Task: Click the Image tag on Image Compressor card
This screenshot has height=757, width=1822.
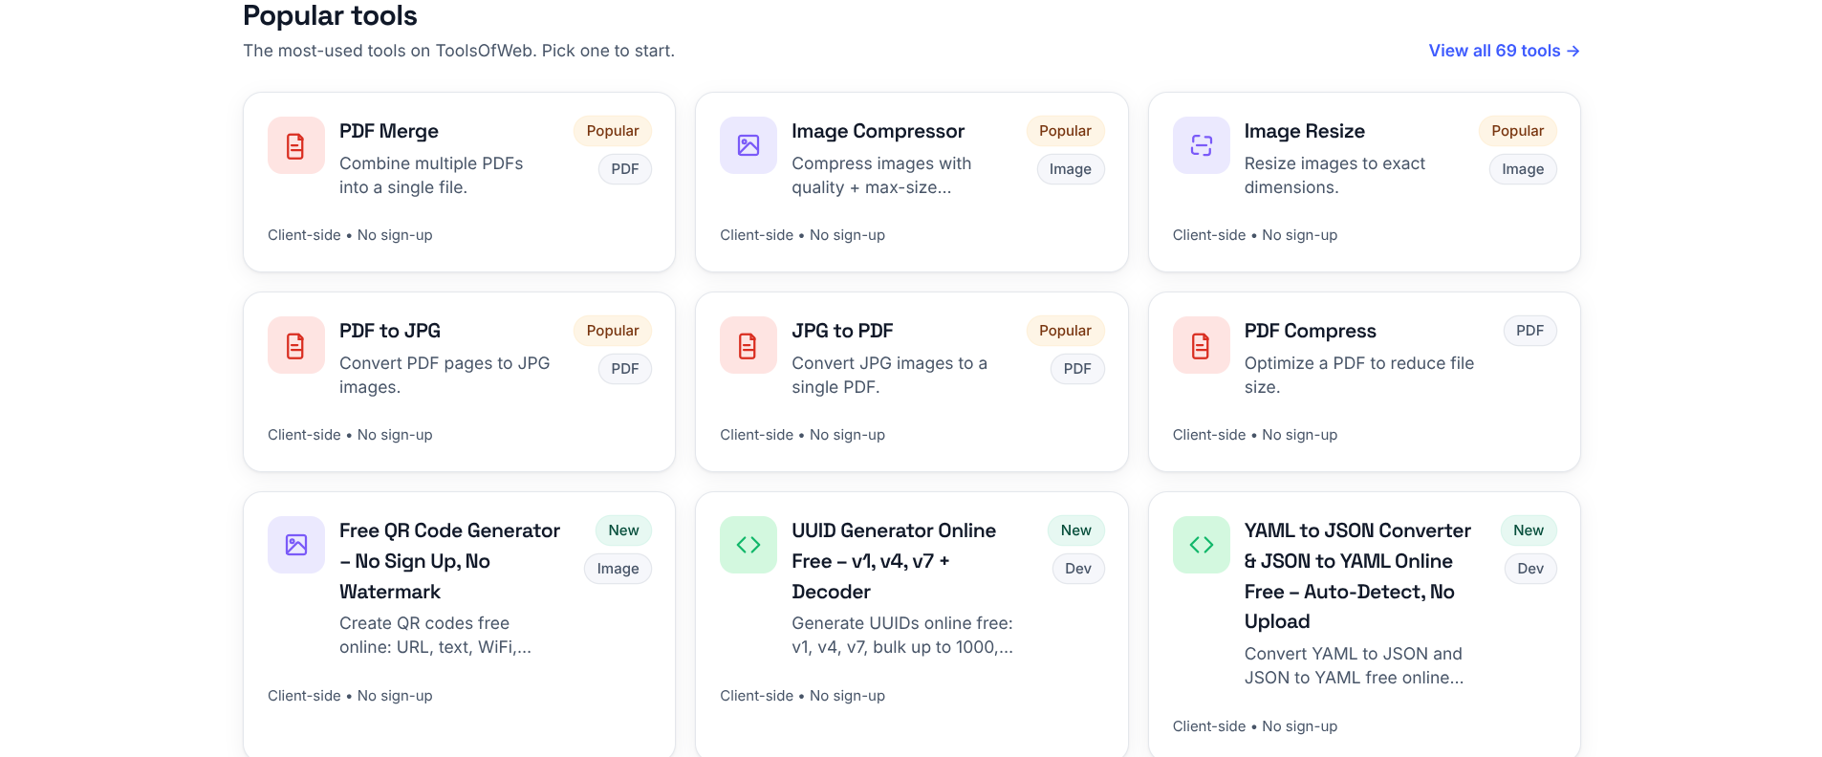Action: tap(1071, 169)
